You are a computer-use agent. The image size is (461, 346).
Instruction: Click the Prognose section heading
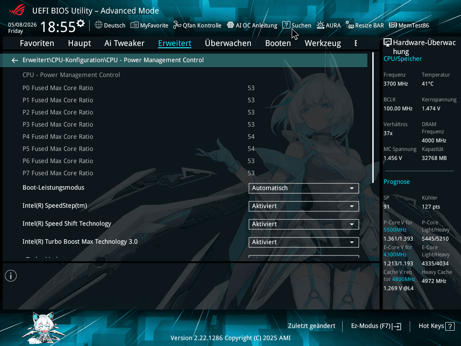[x=397, y=182]
